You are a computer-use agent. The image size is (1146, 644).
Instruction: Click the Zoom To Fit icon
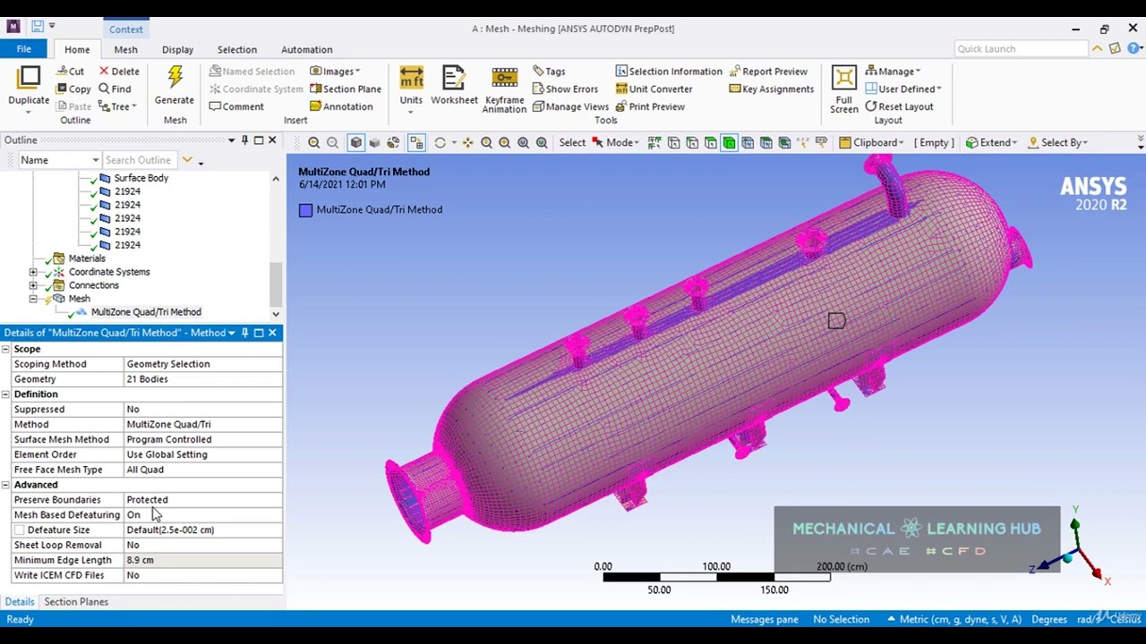pyautogui.click(x=524, y=142)
